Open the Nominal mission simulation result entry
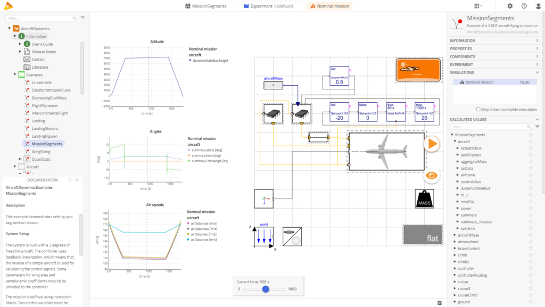The height and width of the screenshot is (307, 545). tap(480, 82)
